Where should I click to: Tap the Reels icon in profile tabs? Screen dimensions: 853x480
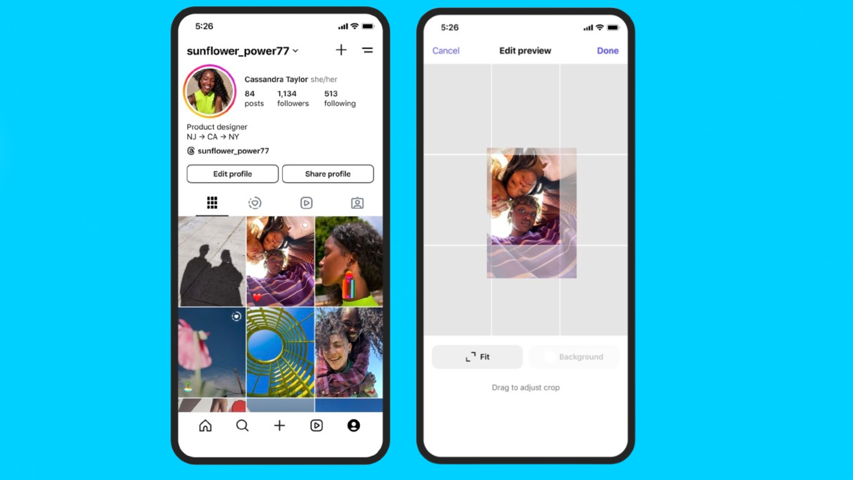pyautogui.click(x=307, y=203)
